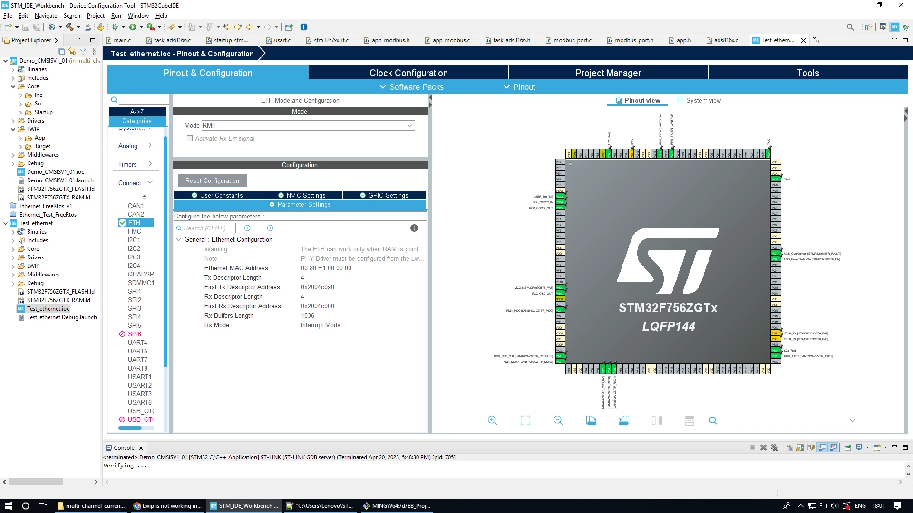This screenshot has height=513, width=913.
Task: Open the ETH Mode RMII dropdown
Action: (308, 125)
